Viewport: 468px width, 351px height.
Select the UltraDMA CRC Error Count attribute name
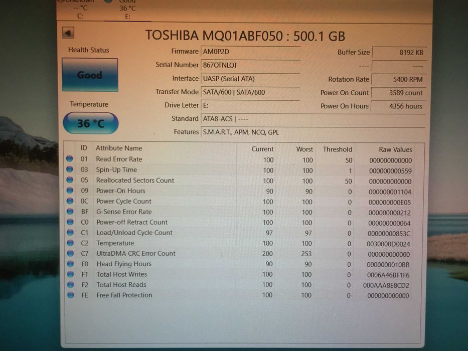tap(136, 253)
